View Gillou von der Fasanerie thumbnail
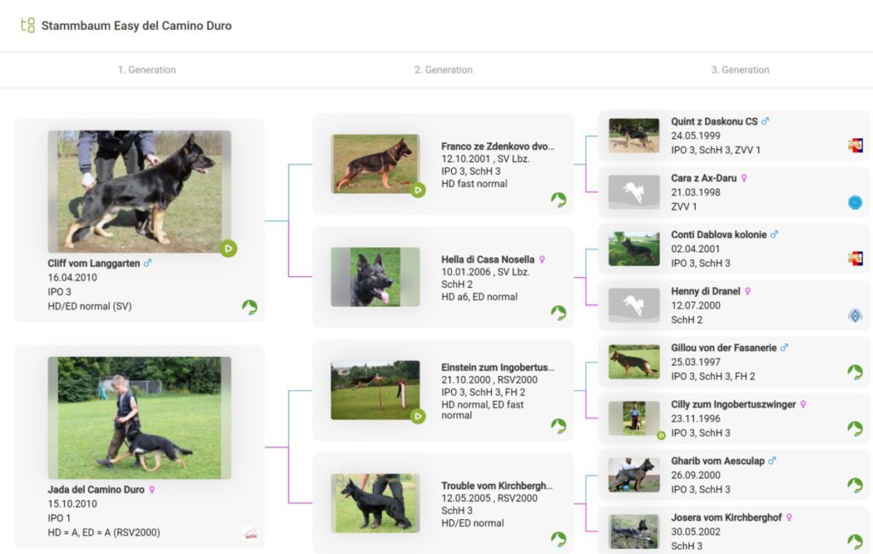This screenshot has width=873, height=554. (633, 362)
